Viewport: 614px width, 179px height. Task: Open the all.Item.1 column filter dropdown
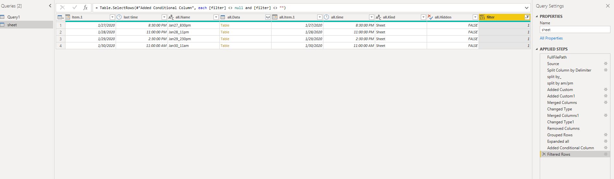coord(320,17)
